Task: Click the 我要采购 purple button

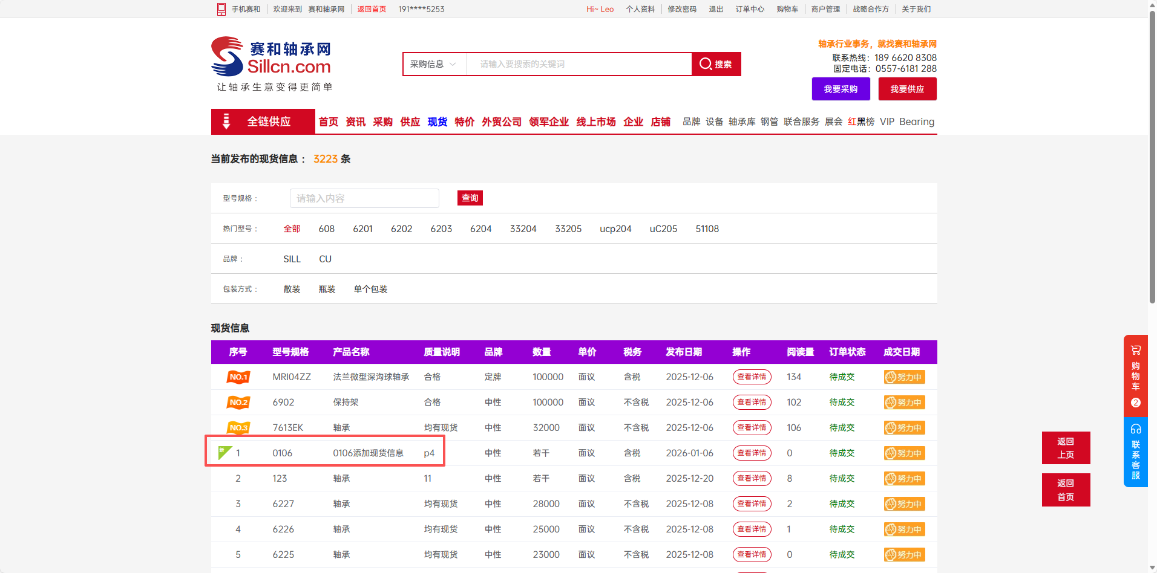Action: click(x=841, y=89)
